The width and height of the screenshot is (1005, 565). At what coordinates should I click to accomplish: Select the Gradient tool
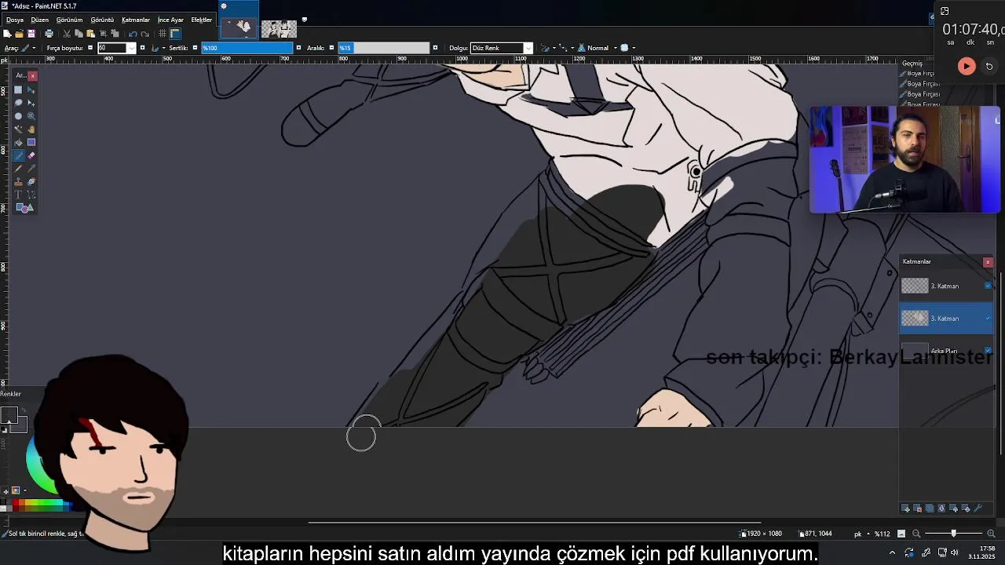31,142
